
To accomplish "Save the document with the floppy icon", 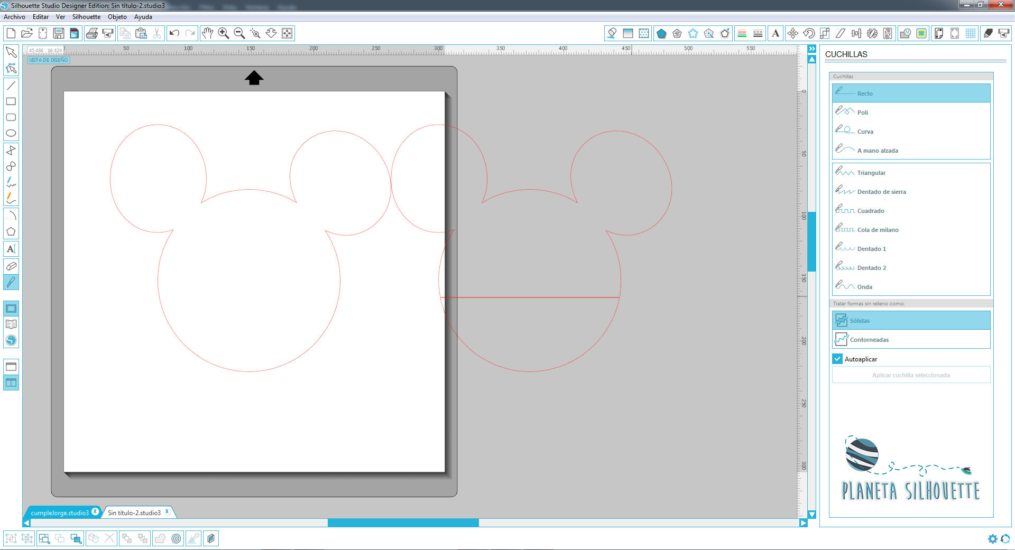I will pos(59,33).
